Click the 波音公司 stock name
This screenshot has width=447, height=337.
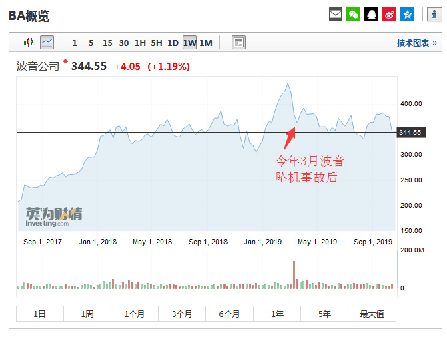pos(37,66)
